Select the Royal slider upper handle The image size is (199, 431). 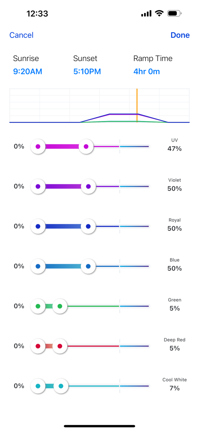(88, 226)
